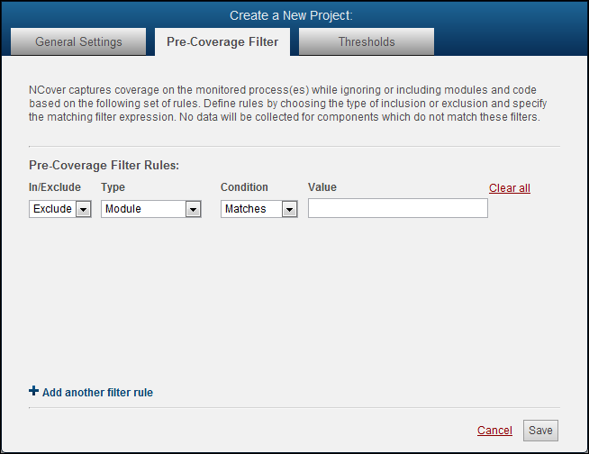This screenshot has height=454, width=589.
Task: Click the arrow button on the Matches dropdown
Action: point(289,209)
